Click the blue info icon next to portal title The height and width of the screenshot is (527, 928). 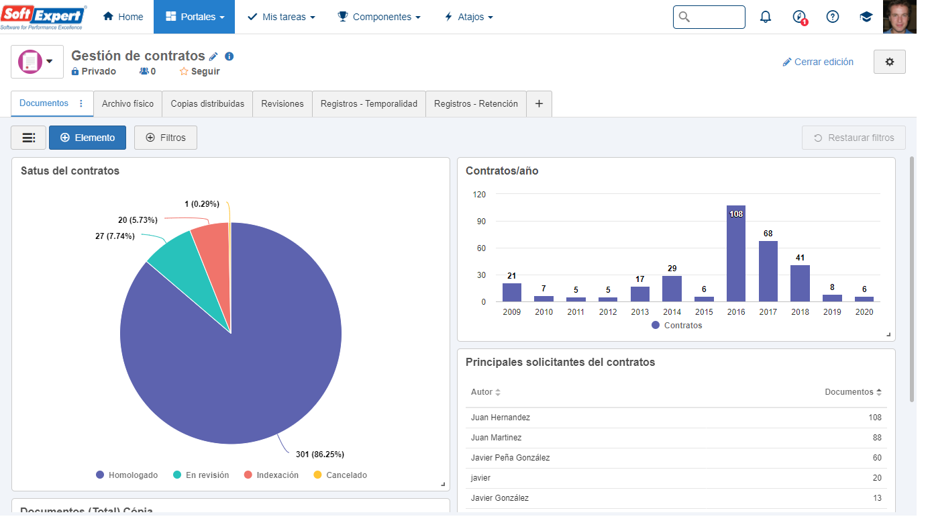coord(229,56)
